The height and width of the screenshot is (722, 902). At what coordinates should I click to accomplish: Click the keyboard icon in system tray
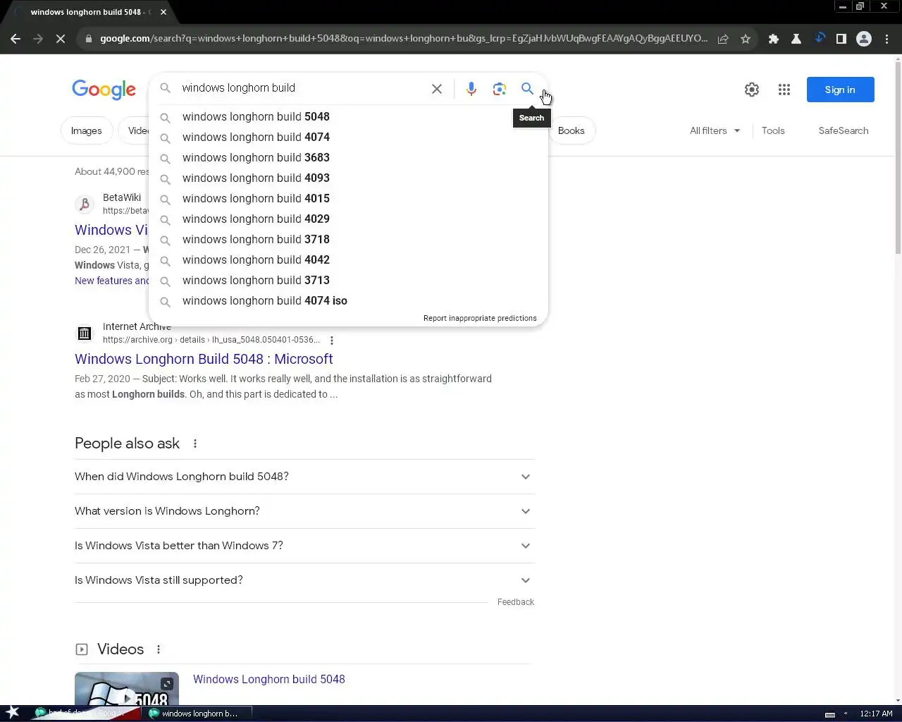(x=830, y=714)
